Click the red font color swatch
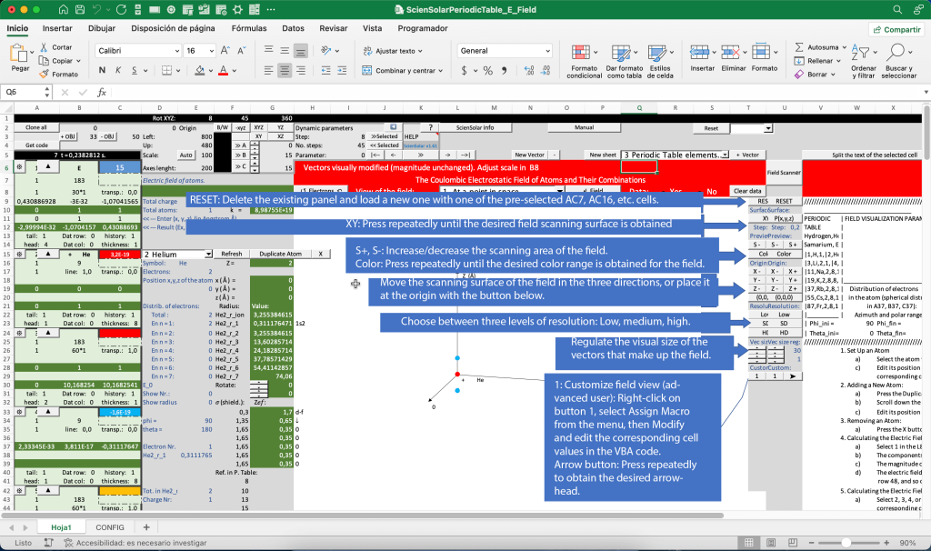 (x=224, y=70)
